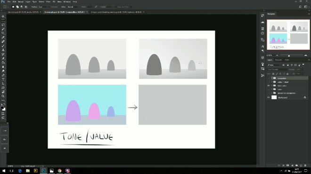Toggle adjustment layer filter icon
311x174 pixels.
point(287,65)
